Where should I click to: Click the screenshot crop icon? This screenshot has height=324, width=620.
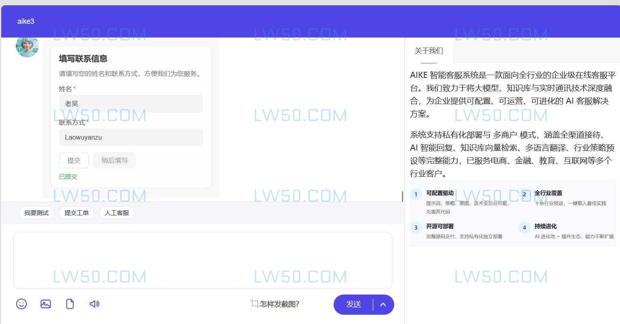coord(254,303)
